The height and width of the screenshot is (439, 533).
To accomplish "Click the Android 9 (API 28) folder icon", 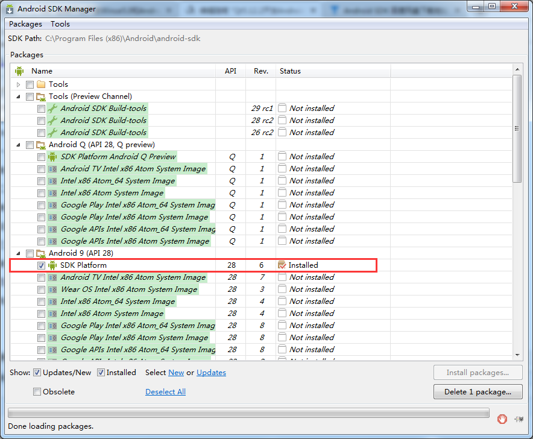I will (41, 253).
